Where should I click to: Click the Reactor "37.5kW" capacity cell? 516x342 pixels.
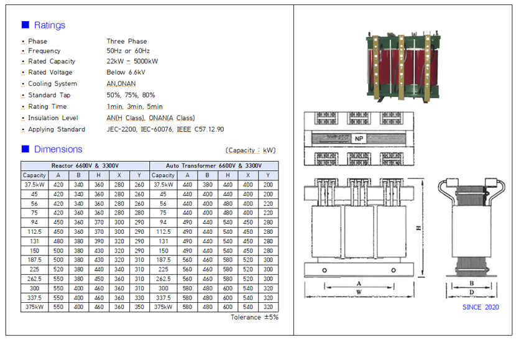34,185
